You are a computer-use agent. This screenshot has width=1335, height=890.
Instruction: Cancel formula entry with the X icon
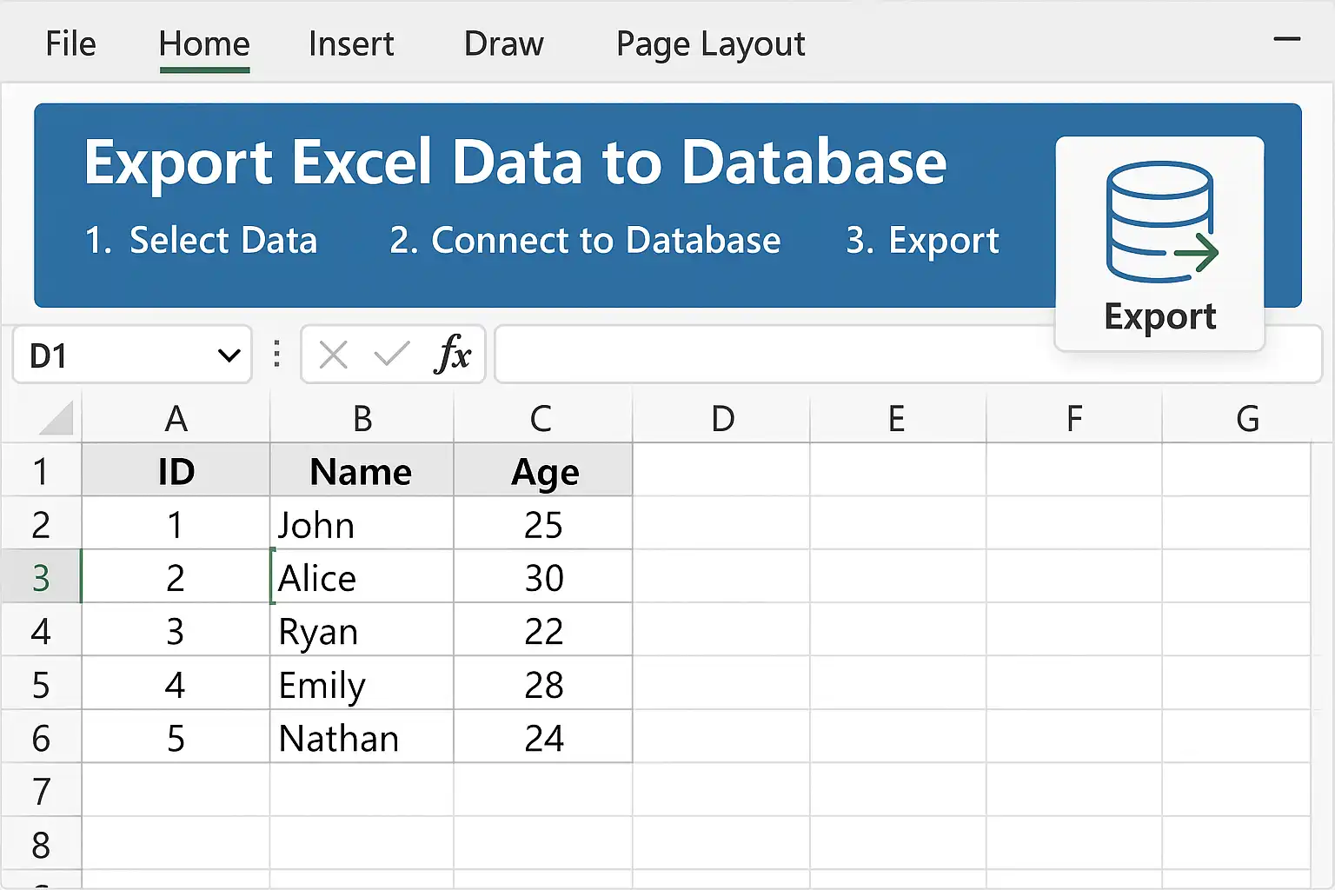pos(333,355)
